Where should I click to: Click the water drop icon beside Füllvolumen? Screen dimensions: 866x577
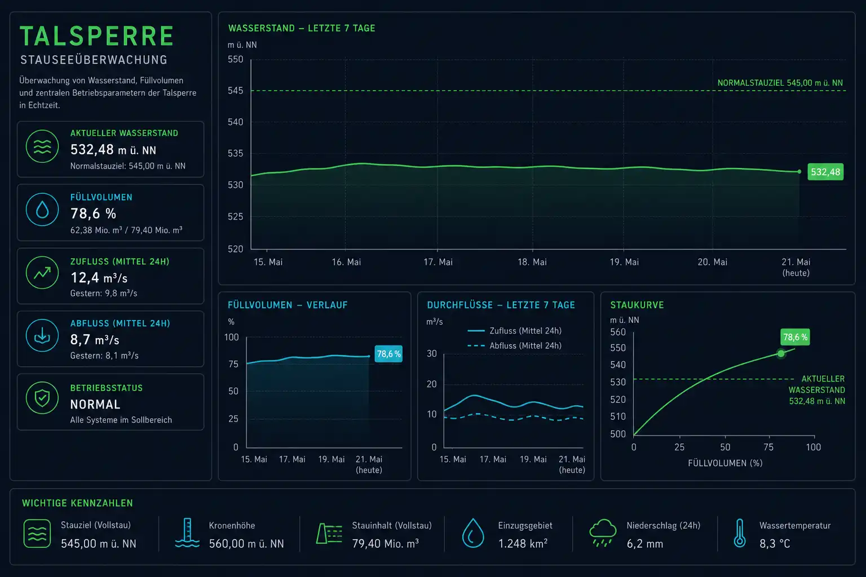click(x=42, y=210)
